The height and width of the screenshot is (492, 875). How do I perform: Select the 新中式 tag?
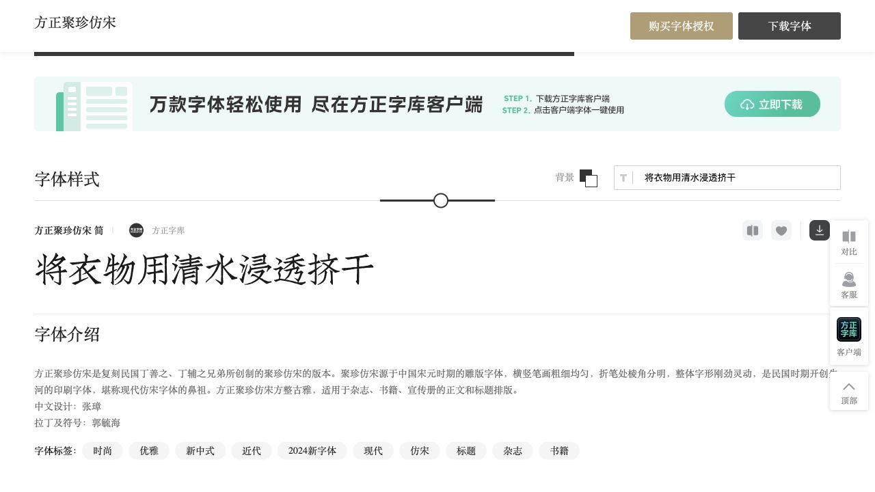pyautogui.click(x=200, y=451)
